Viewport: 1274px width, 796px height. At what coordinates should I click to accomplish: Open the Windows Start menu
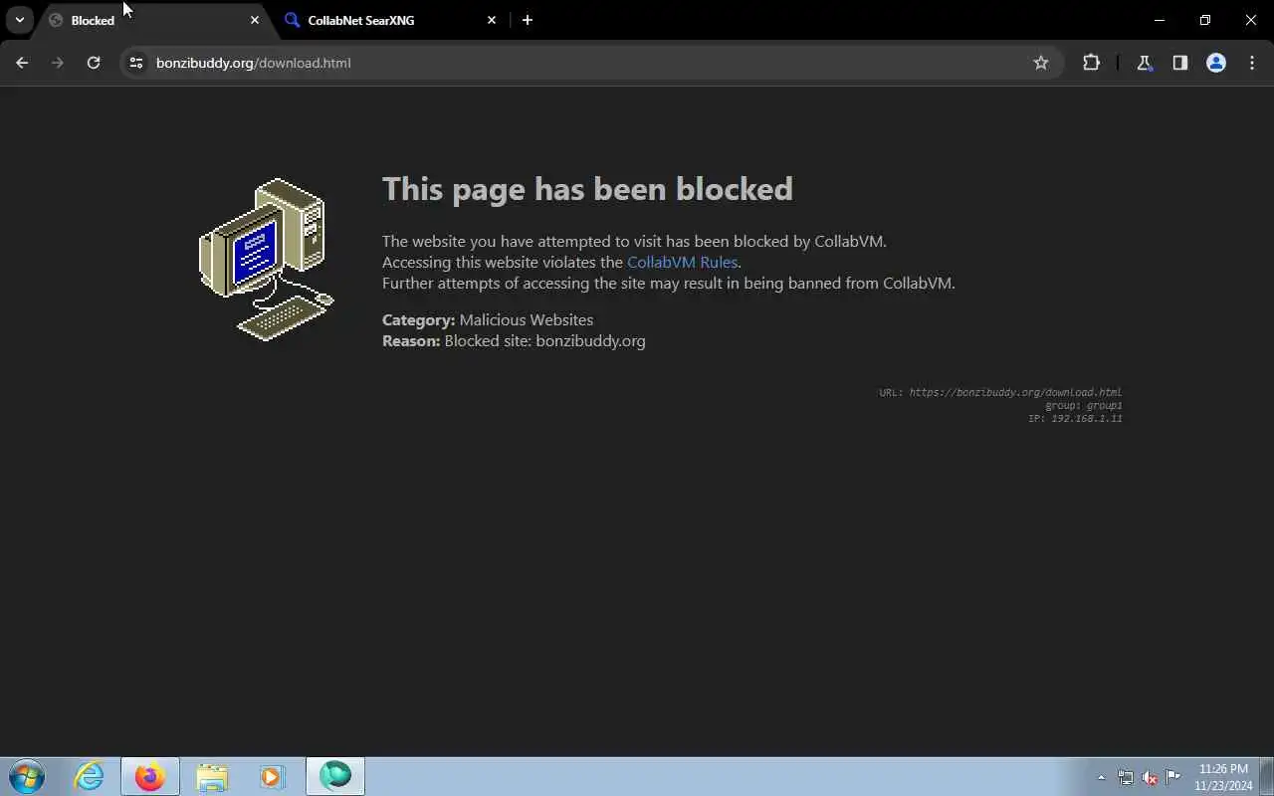pos(27,776)
